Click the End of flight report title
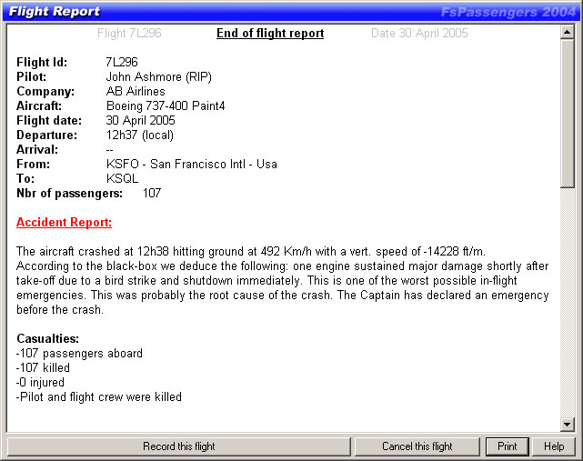Image resolution: width=583 pixels, height=461 pixels. [270, 33]
